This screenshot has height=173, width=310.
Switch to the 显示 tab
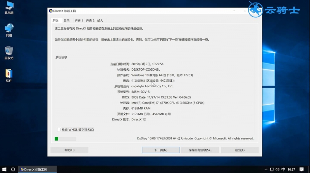67,20
